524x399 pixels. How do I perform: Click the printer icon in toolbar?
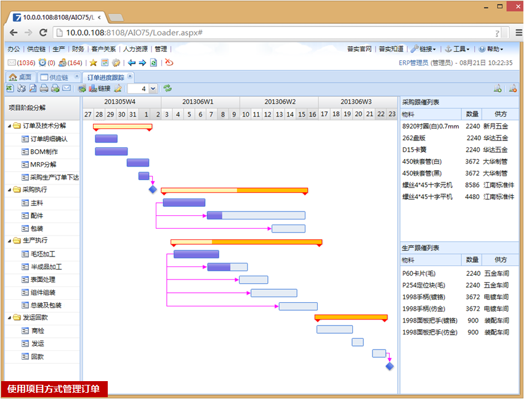44,88
